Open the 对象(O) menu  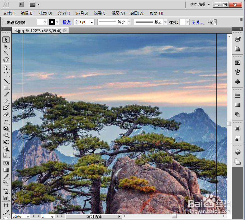(x=45, y=13)
